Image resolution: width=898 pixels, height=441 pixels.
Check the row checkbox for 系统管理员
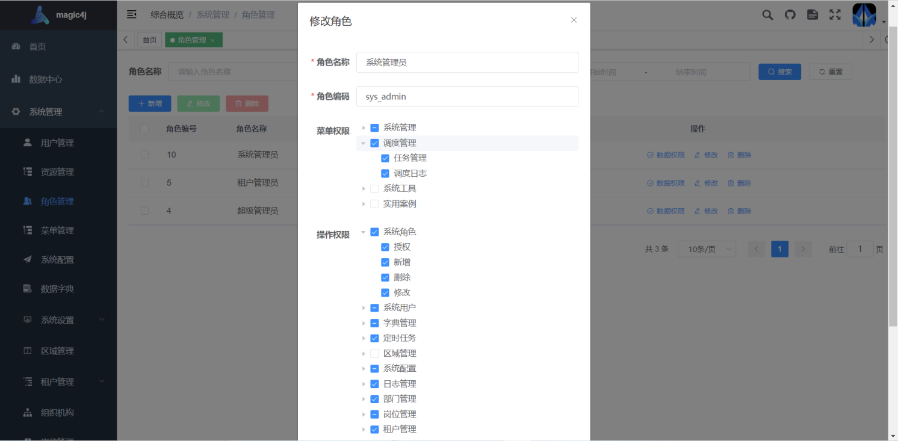tap(144, 155)
